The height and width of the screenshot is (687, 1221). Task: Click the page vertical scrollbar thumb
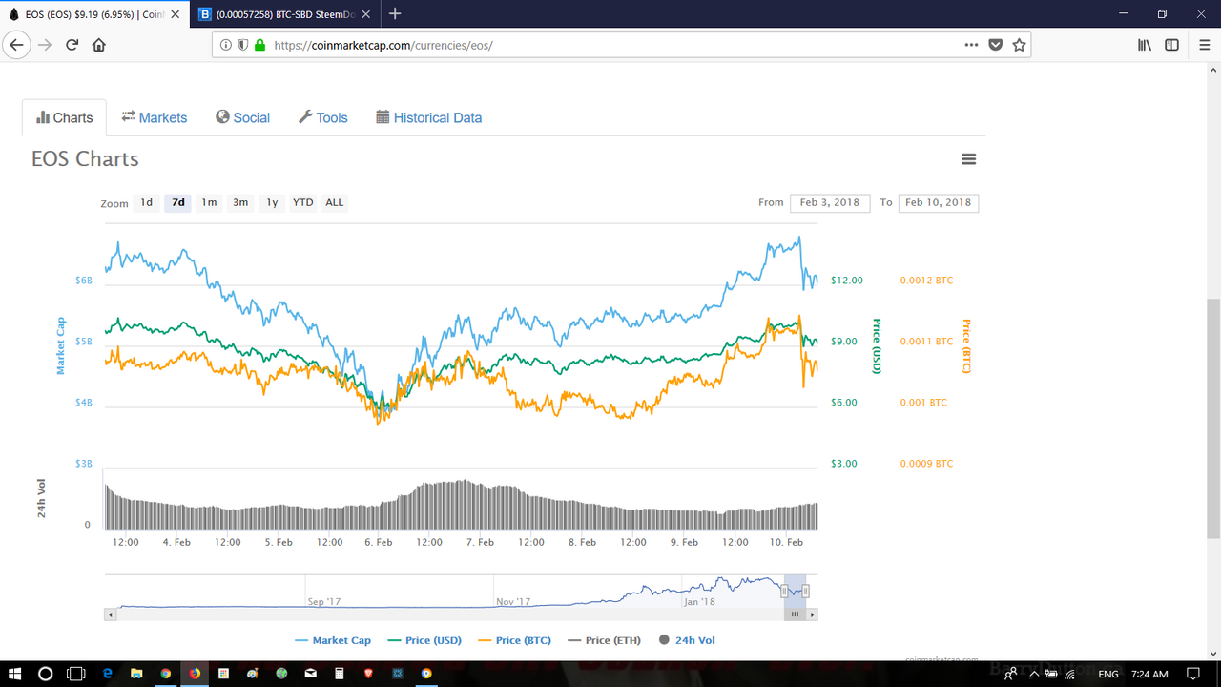tap(1213, 420)
